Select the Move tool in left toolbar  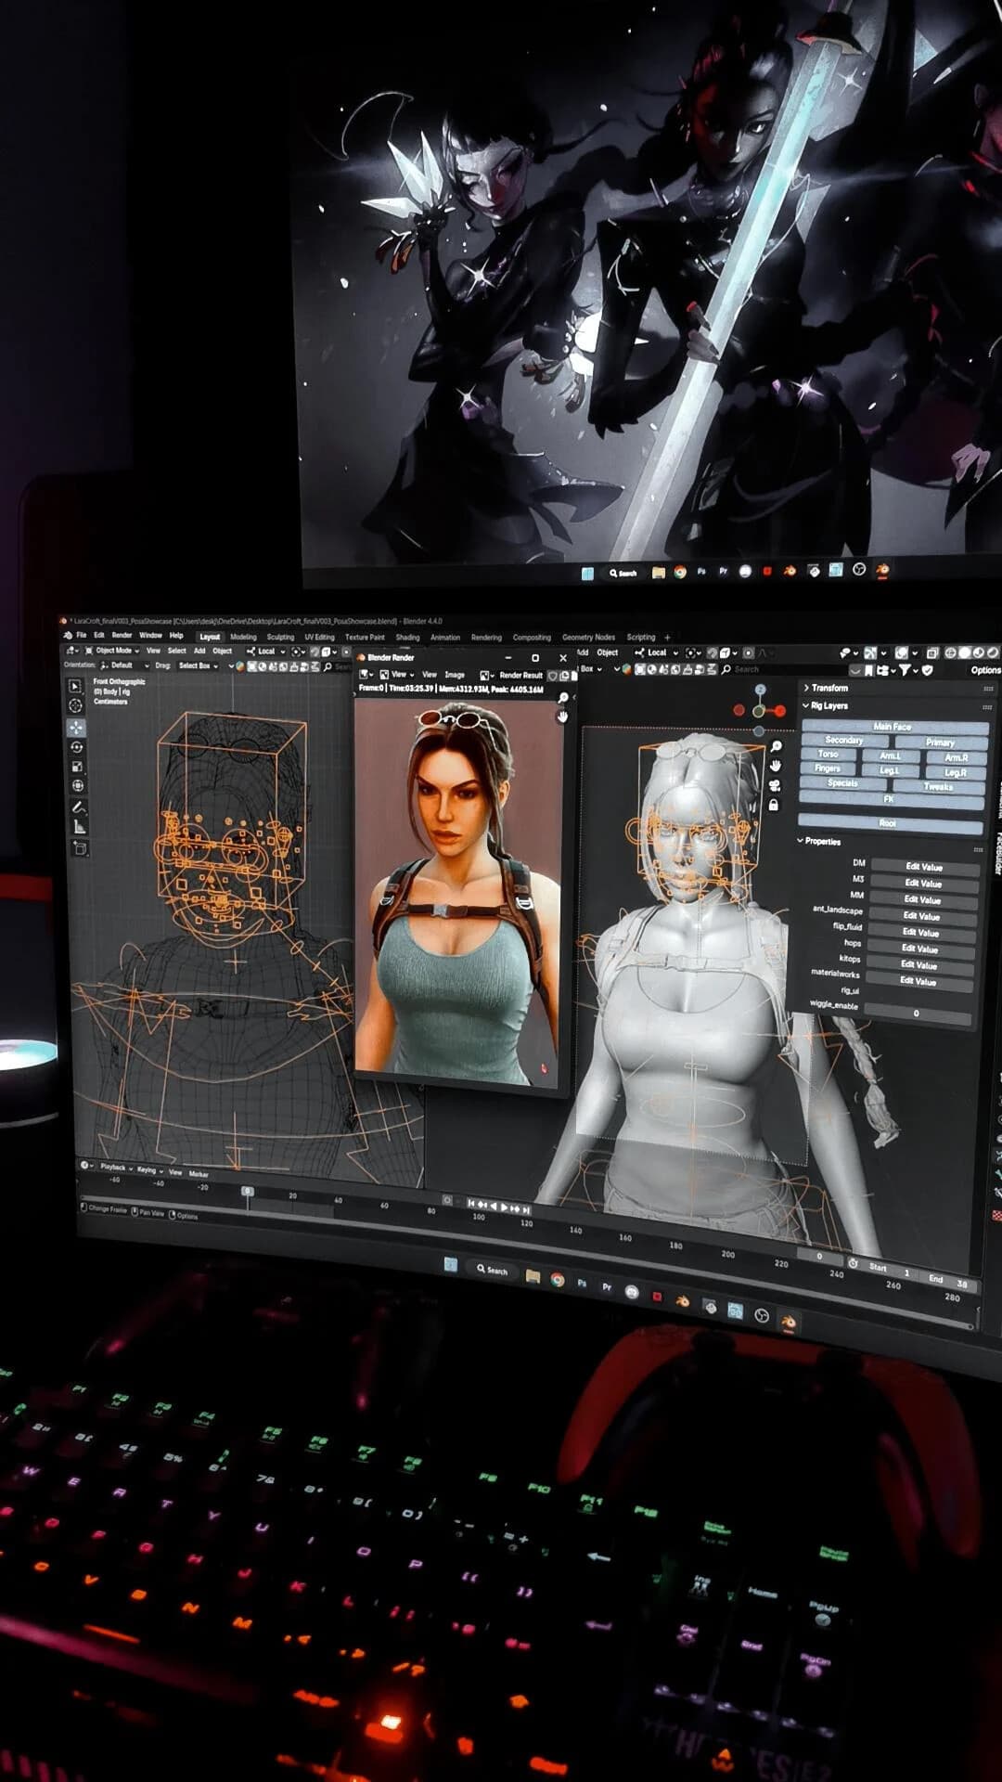(x=76, y=728)
